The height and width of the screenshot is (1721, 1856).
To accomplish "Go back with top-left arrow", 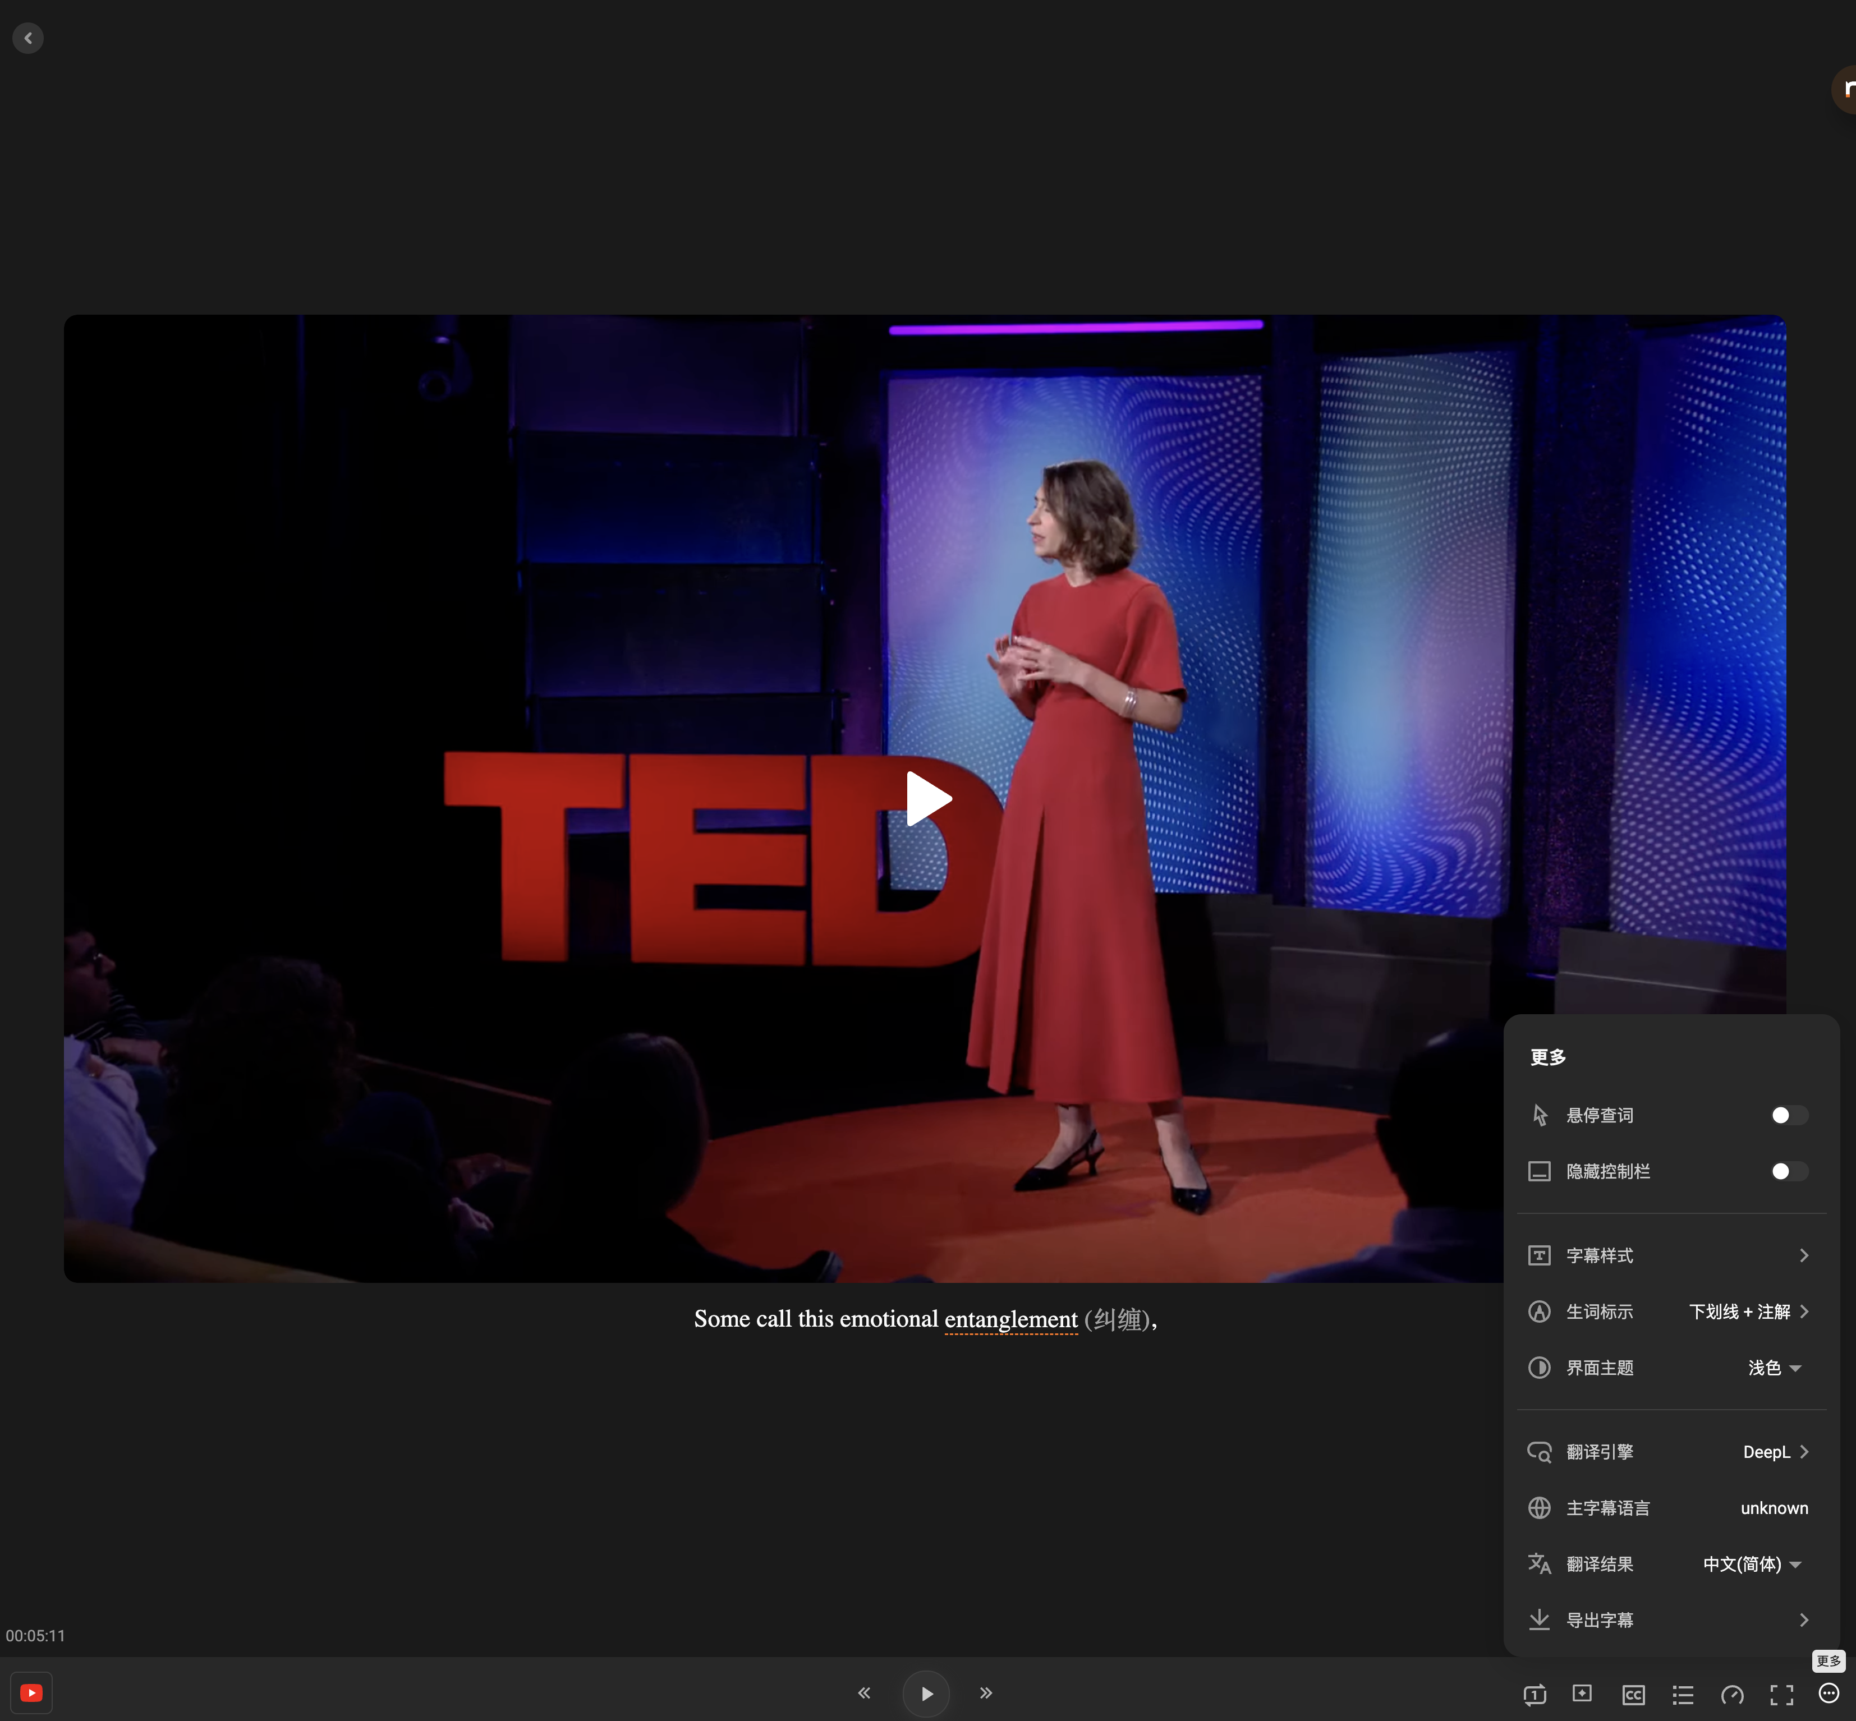I will coord(28,38).
